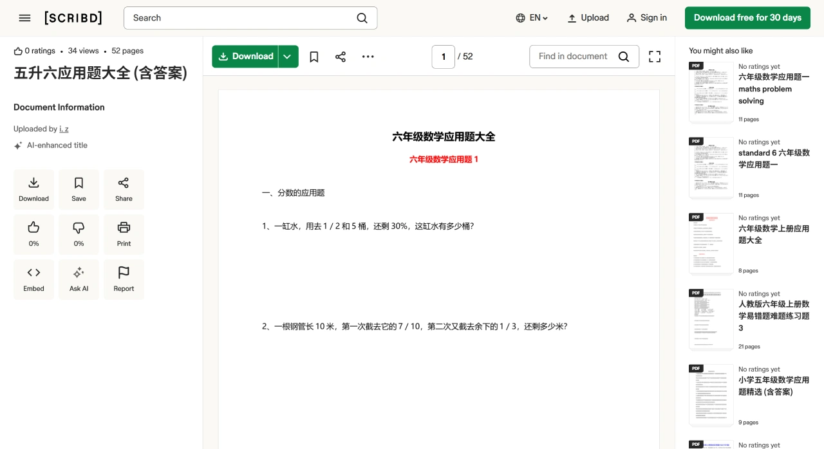Select the page number box
The width and height of the screenshot is (824, 449).
point(444,57)
